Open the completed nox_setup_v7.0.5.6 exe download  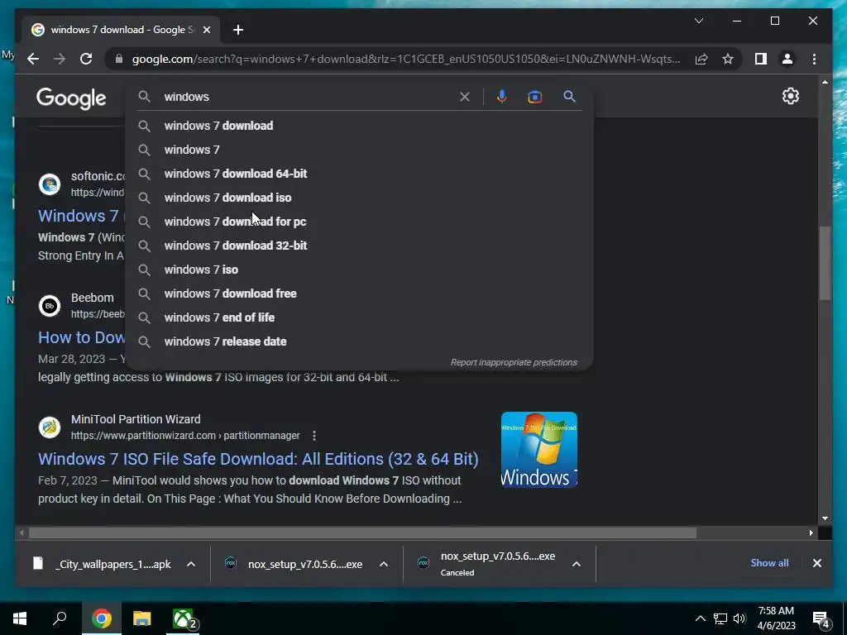(x=295, y=564)
